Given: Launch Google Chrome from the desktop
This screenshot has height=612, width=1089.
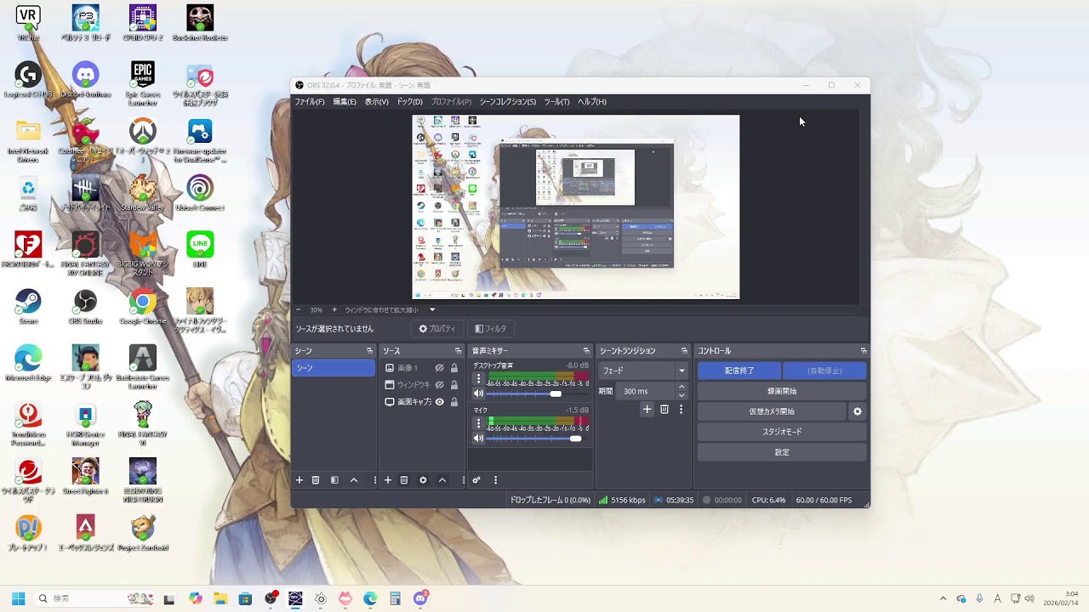Looking at the screenshot, I should click(142, 306).
